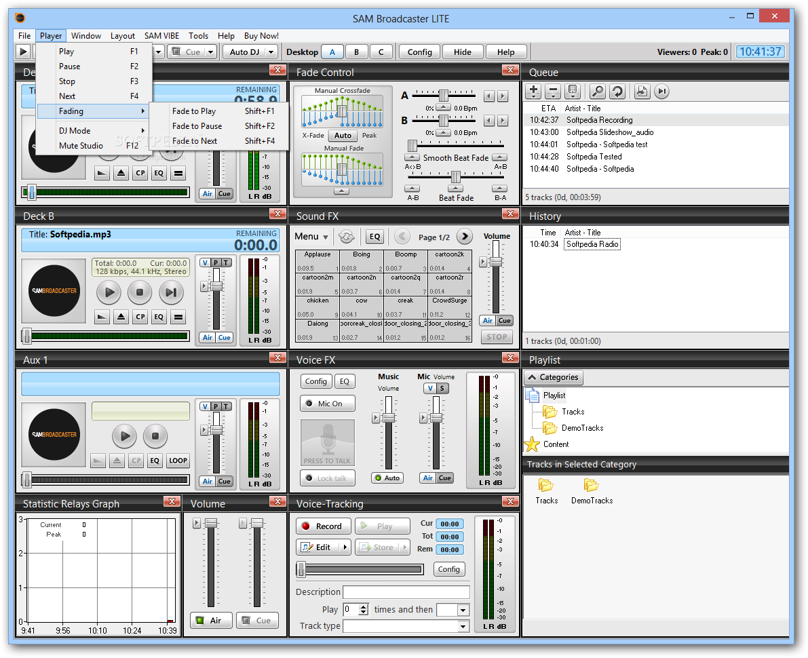Click the Sound FX Volume slider handle
This screenshot has height=658, width=808.
click(496, 262)
